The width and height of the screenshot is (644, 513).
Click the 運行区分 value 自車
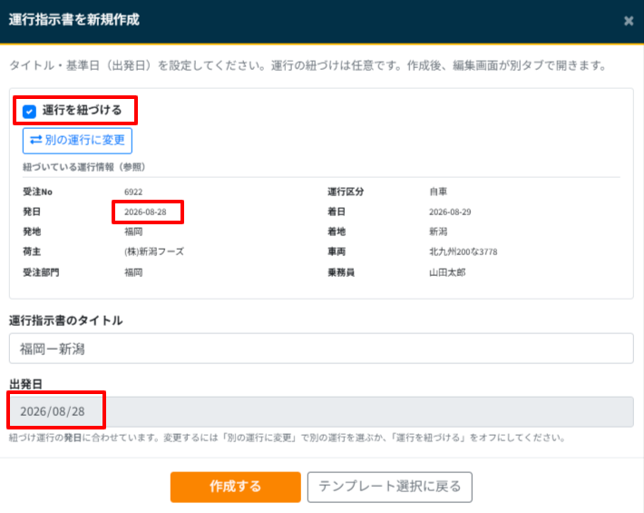pos(438,192)
